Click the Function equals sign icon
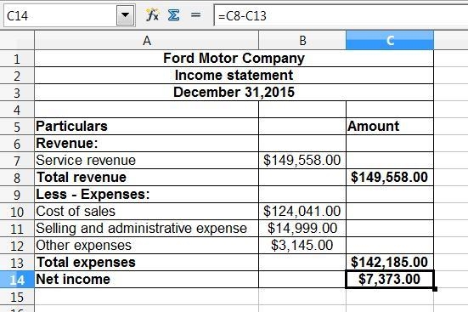The height and width of the screenshot is (312, 468). 196,14
